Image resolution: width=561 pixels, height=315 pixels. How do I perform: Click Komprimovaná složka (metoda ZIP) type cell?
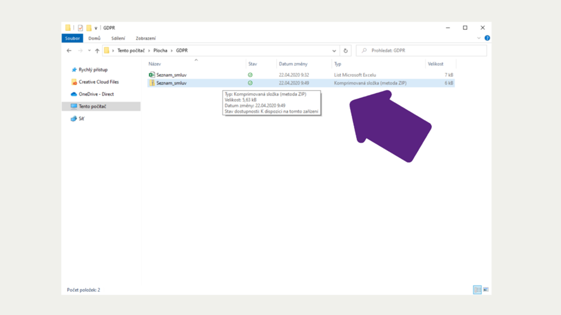(370, 83)
